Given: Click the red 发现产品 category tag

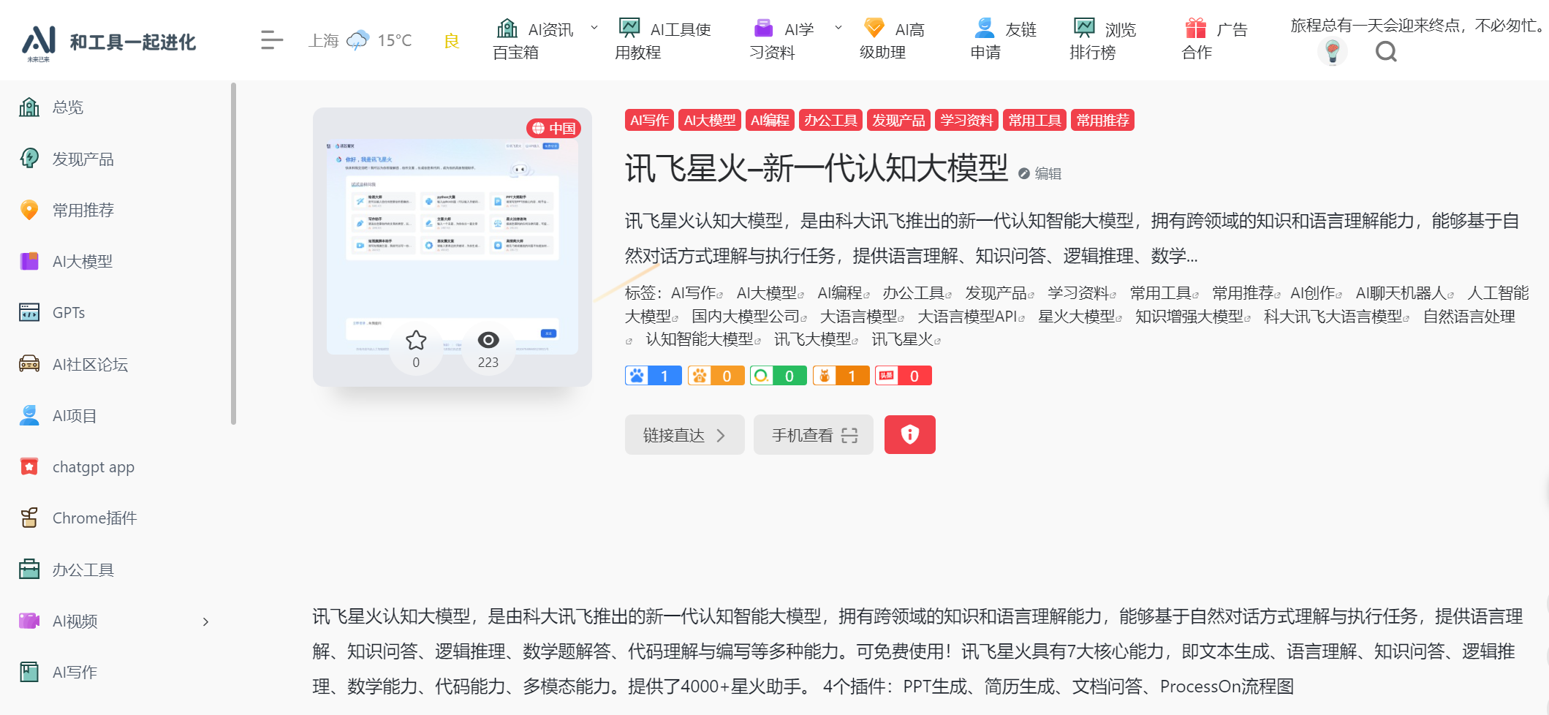Looking at the screenshot, I should point(898,120).
